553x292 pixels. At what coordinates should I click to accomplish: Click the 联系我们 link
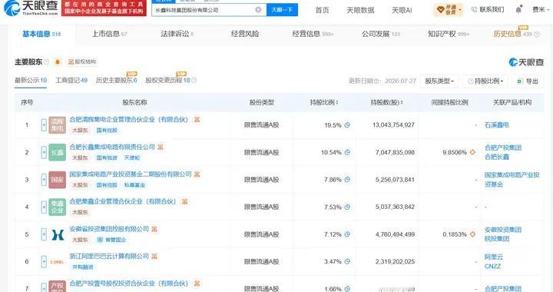pos(492,9)
